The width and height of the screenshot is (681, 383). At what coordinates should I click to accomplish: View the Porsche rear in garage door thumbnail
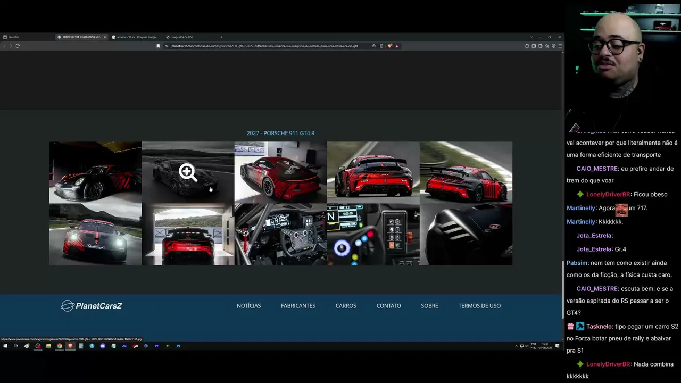coord(188,234)
